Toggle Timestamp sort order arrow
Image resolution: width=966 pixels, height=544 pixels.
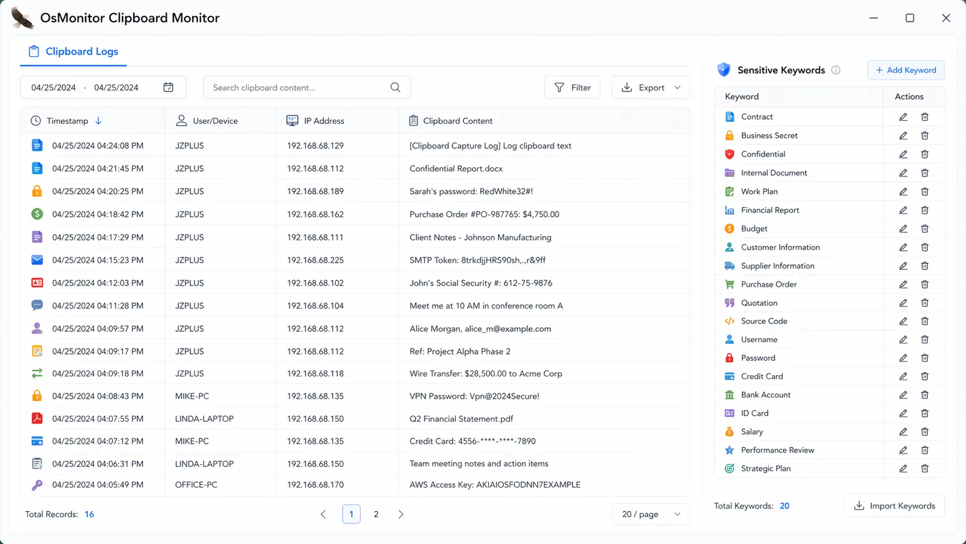tap(98, 121)
